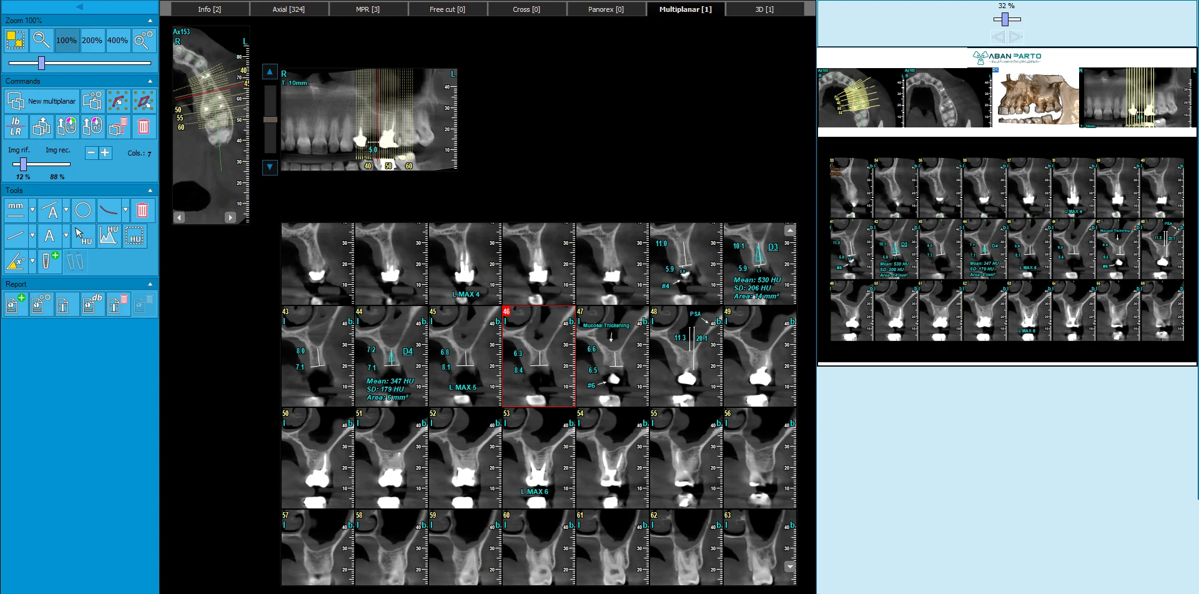This screenshot has height=594, width=1199.
Task: Add a new implant icon
Action: click(49, 262)
